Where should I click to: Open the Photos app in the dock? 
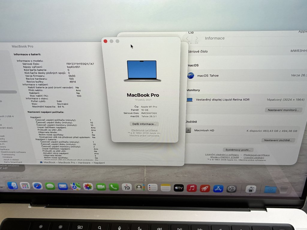88,187
